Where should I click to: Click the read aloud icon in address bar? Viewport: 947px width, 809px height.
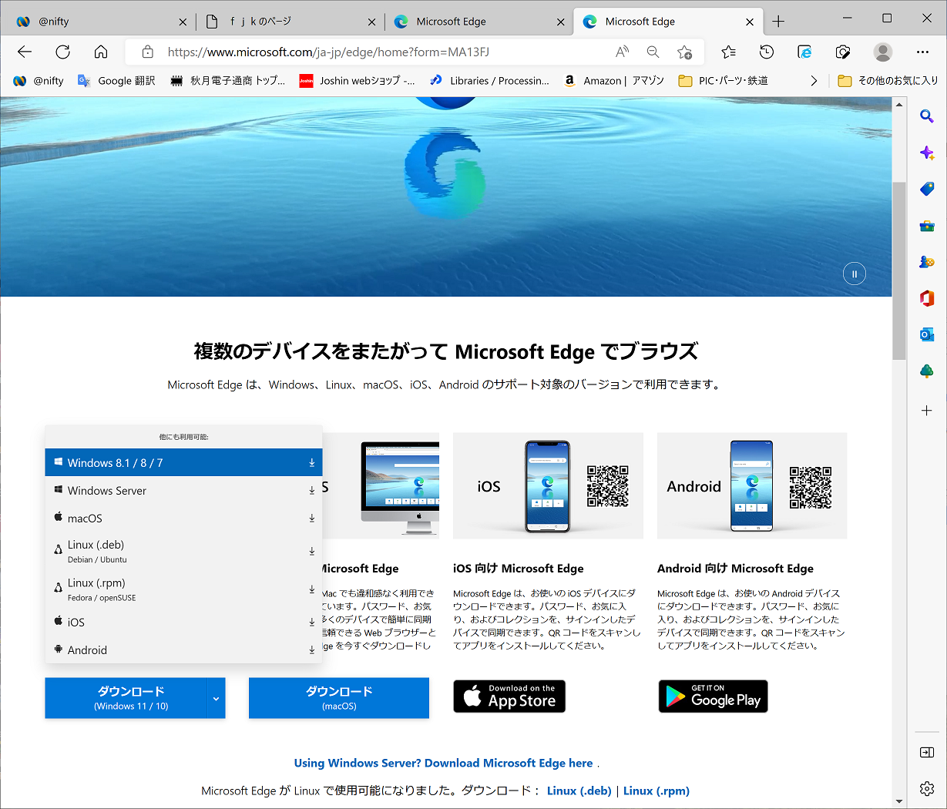pyautogui.click(x=623, y=52)
